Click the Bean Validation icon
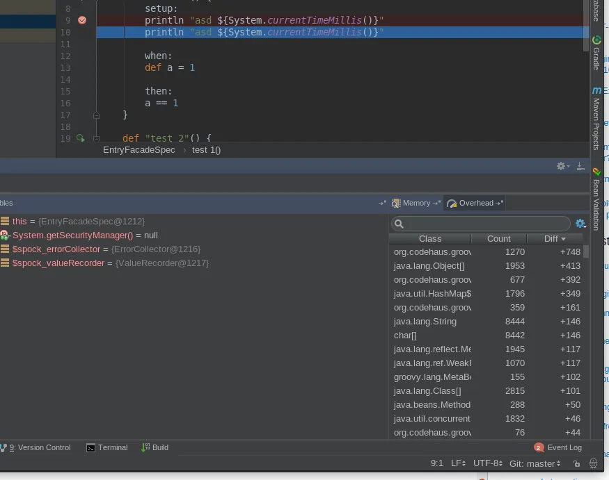The height and width of the screenshot is (480, 609). pyautogui.click(x=596, y=172)
